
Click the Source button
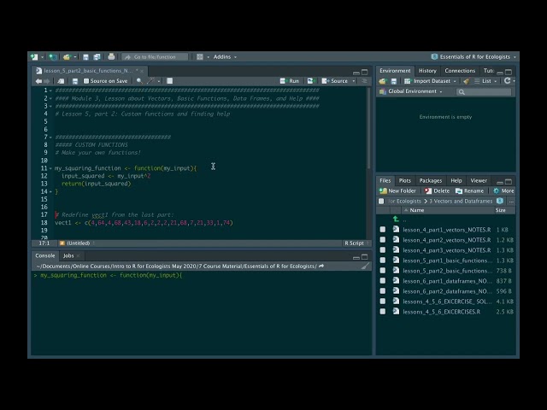point(335,81)
